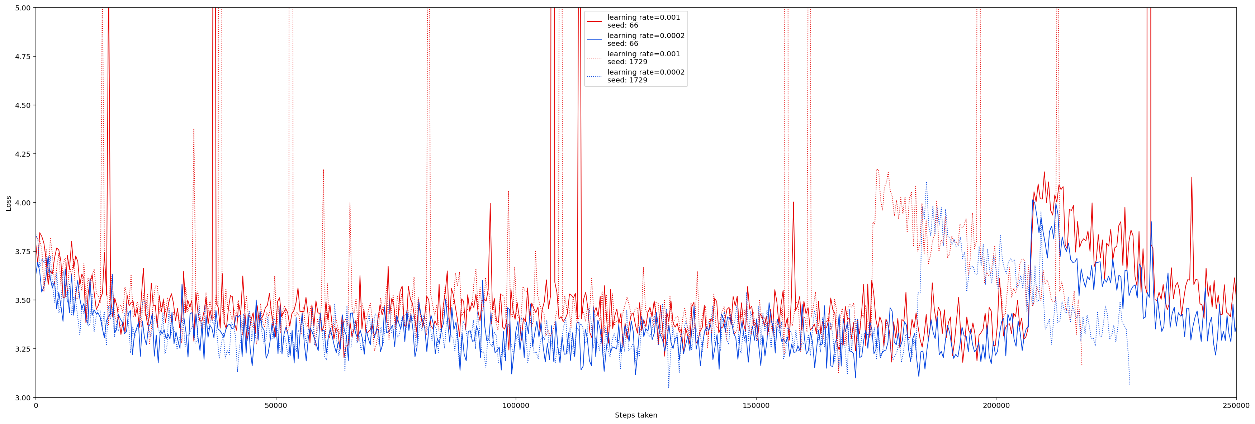Click the 5.00 y-axis tick label
This screenshot has height=424, width=1255.
coord(23,8)
